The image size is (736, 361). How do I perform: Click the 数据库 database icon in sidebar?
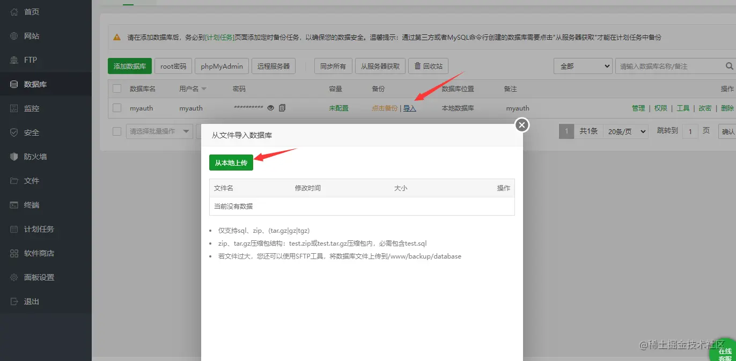coord(14,84)
